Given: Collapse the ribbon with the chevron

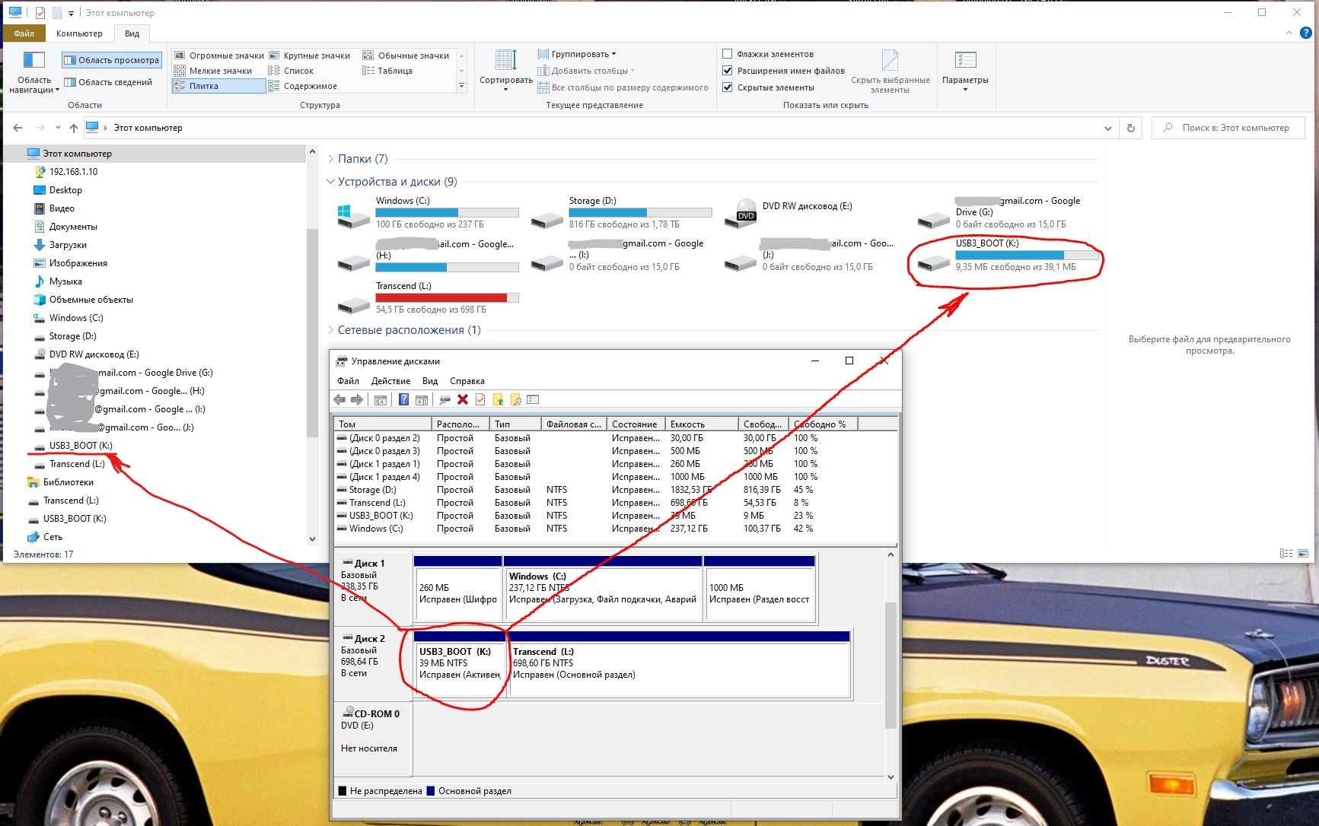Looking at the screenshot, I should coord(1289,33).
